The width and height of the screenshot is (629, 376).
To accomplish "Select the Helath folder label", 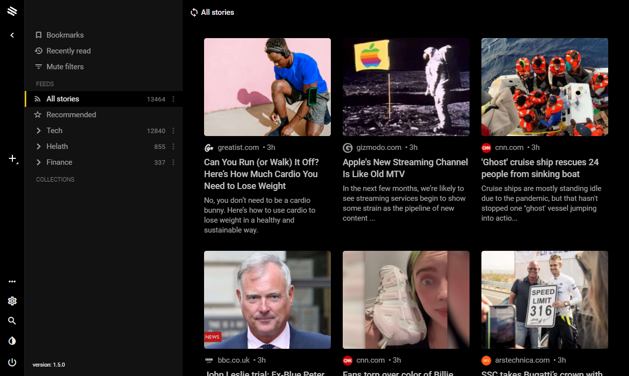I will (57, 146).
